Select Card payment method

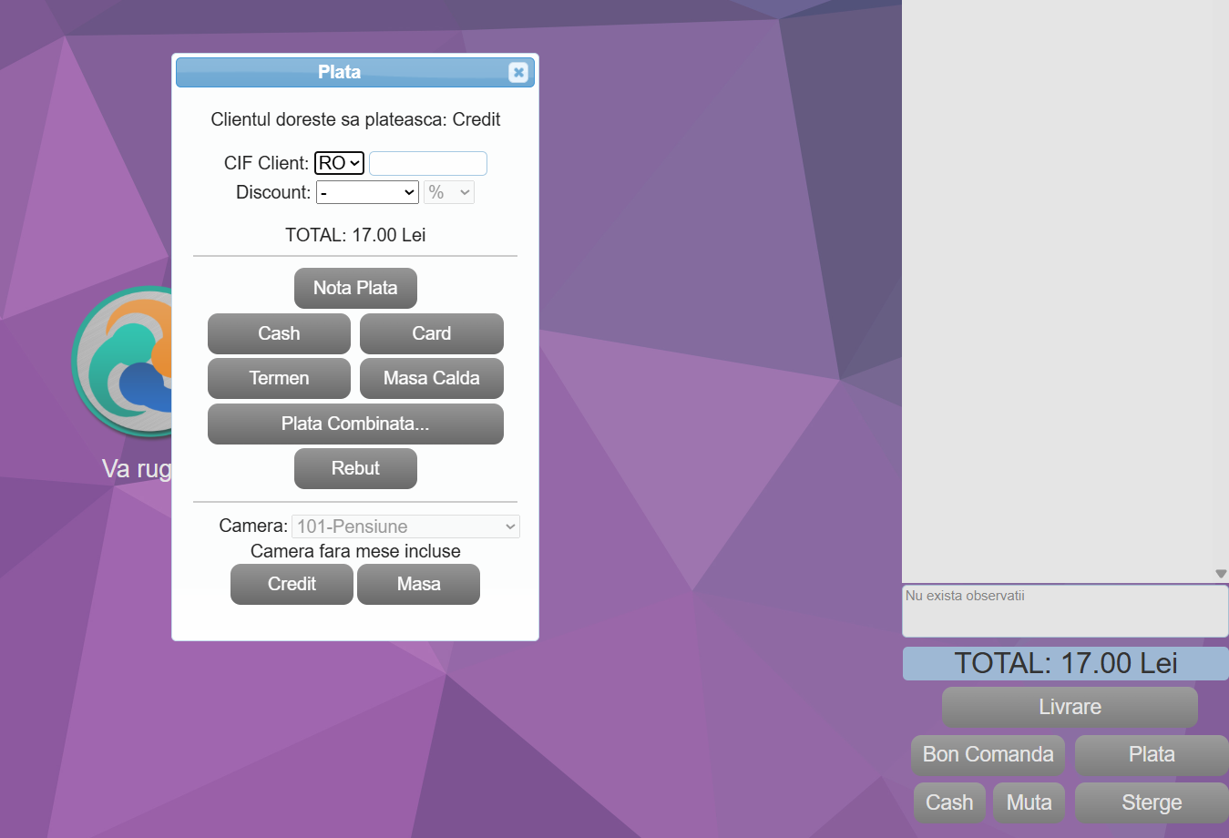(431, 333)
